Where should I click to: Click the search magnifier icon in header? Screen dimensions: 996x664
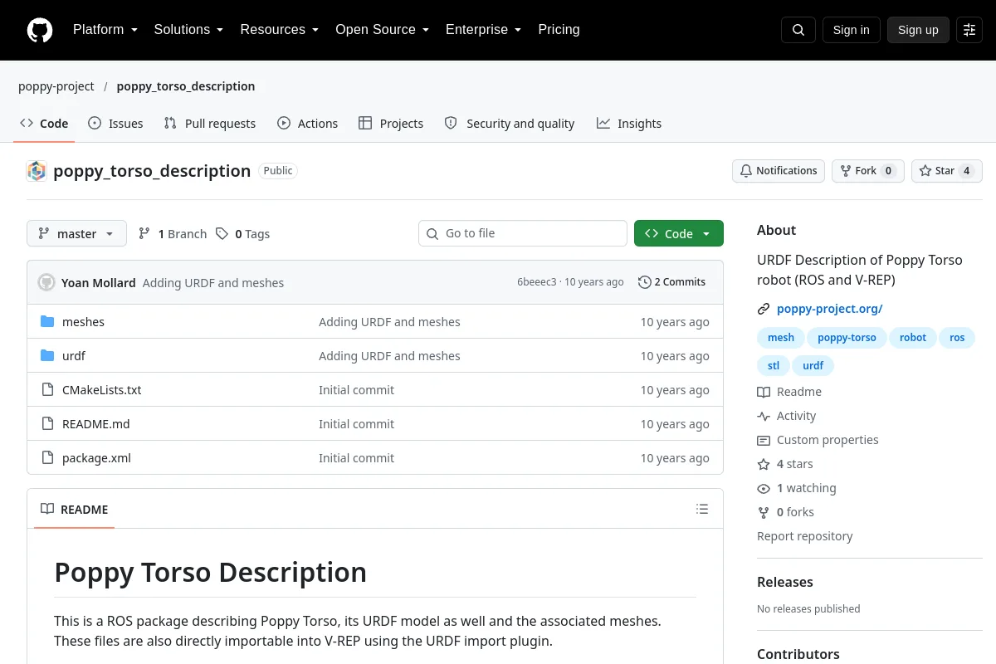point(798,30)
